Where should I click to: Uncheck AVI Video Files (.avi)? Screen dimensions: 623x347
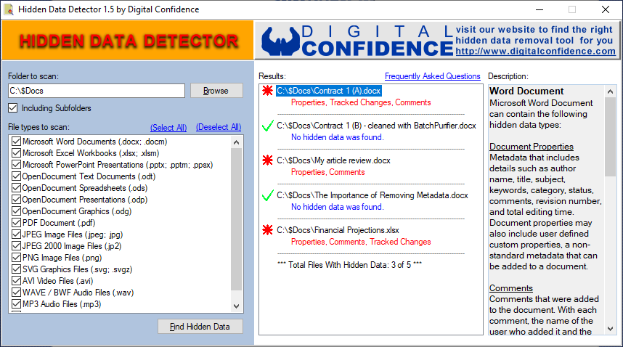coord(16,281)
